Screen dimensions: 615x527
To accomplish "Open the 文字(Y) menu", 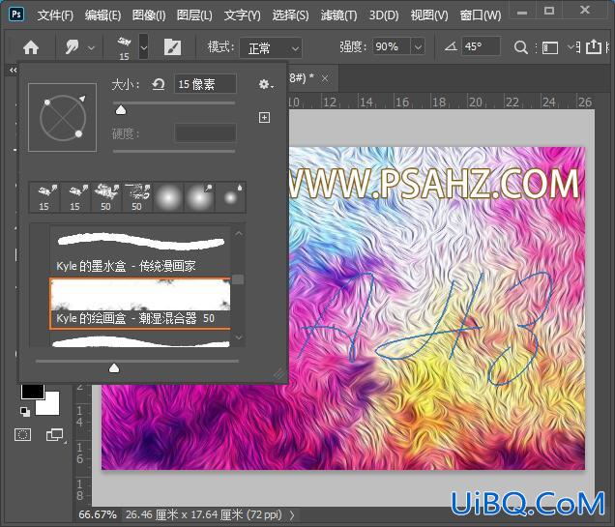I will 242,15.
